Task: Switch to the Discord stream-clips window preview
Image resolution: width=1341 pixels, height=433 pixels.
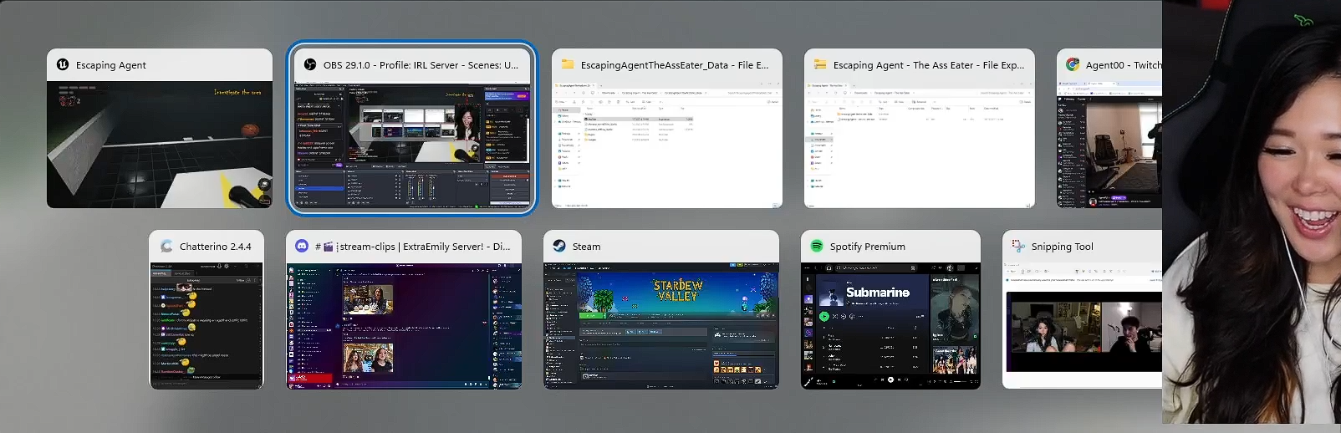Action: tap(404, 326)
